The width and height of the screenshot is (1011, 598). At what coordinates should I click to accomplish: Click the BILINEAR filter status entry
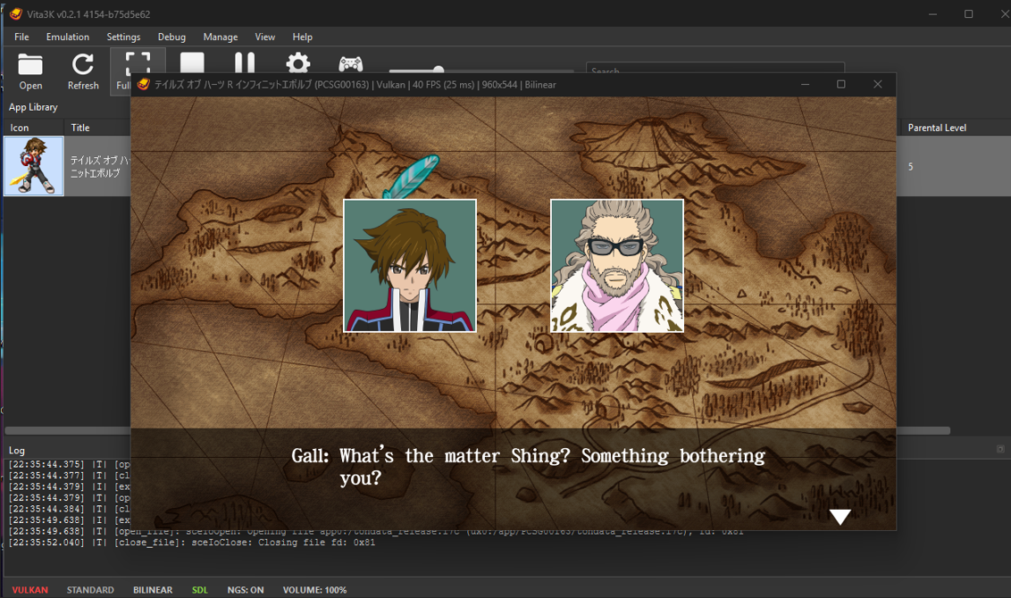(153, 590)
